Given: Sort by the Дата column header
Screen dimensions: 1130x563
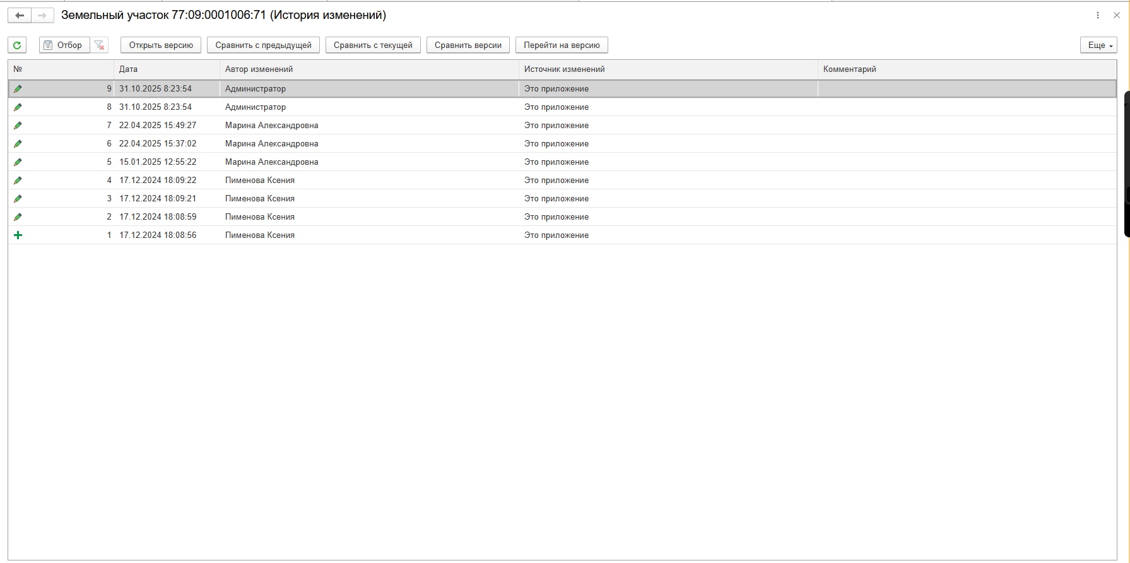Looking at the screenshot, I should [167, 69].
